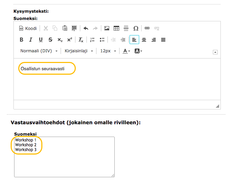Toggle italic formatting
Viewport: 227px width, 180px height.
click(31, 40)
